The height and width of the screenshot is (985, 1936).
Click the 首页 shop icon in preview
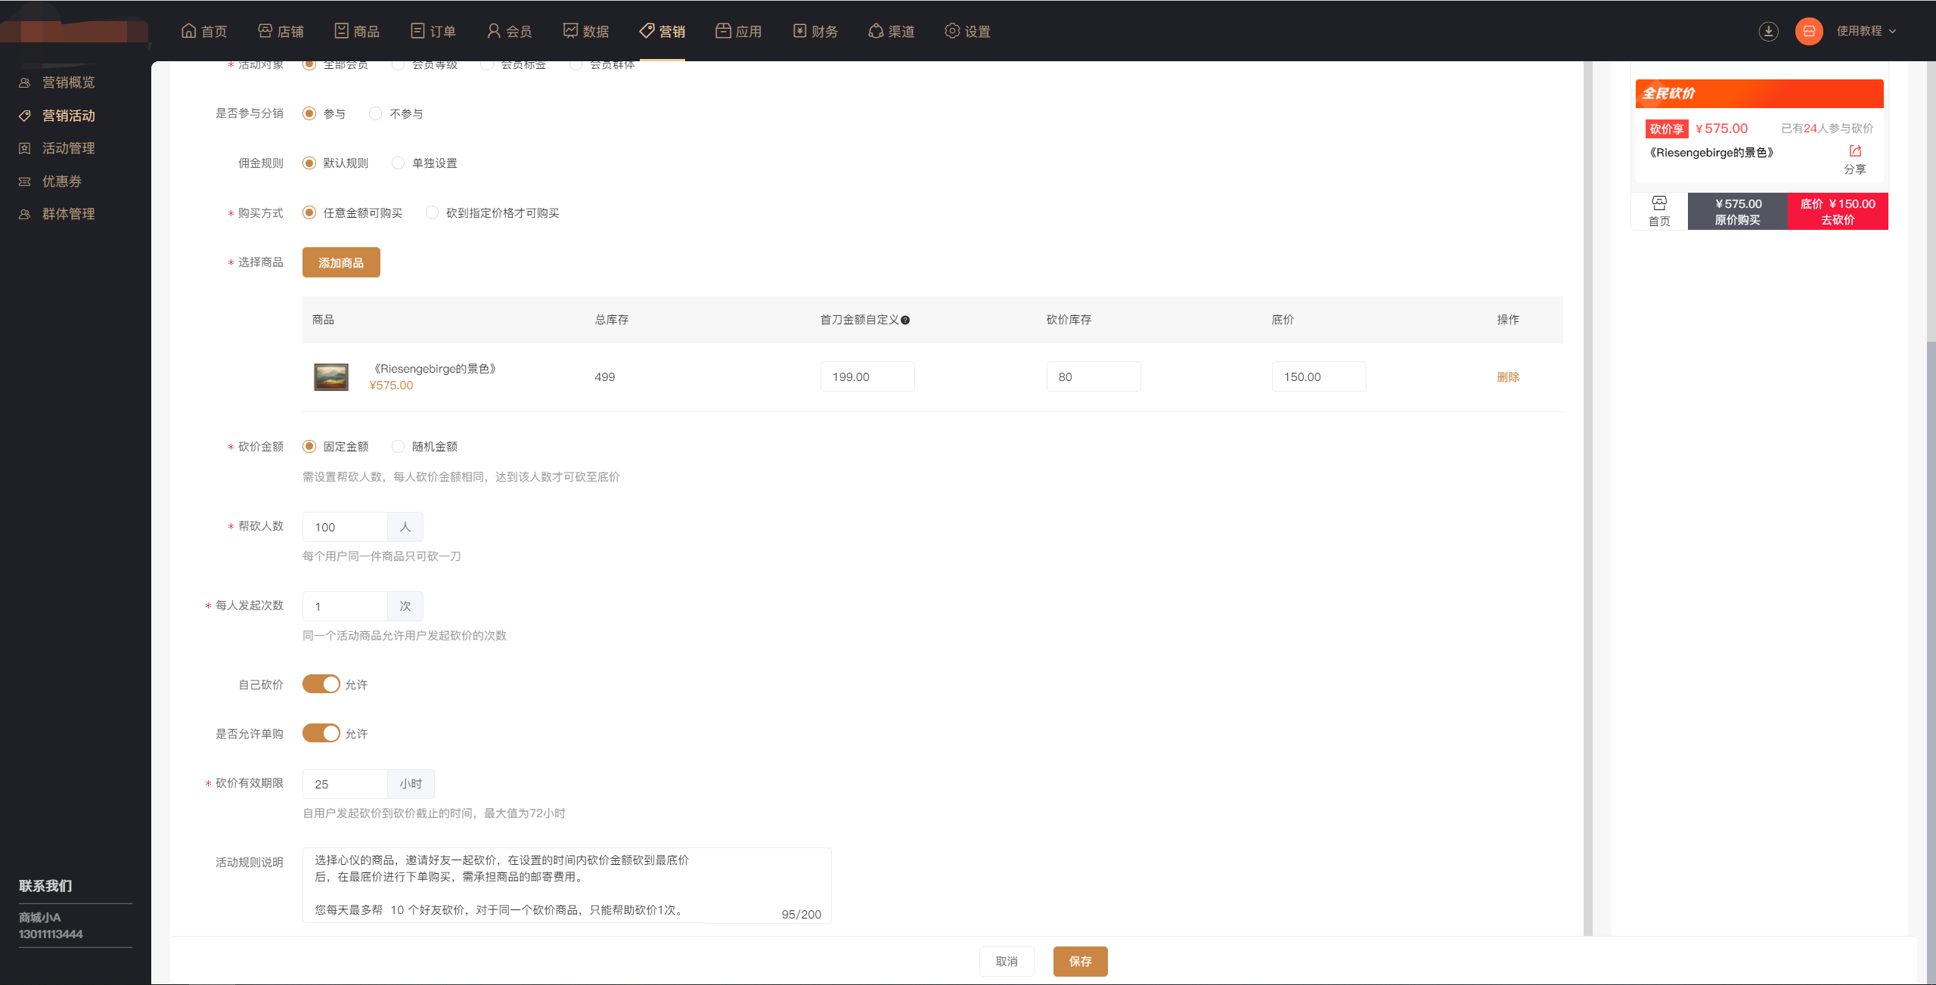(x=1659, y=203)
